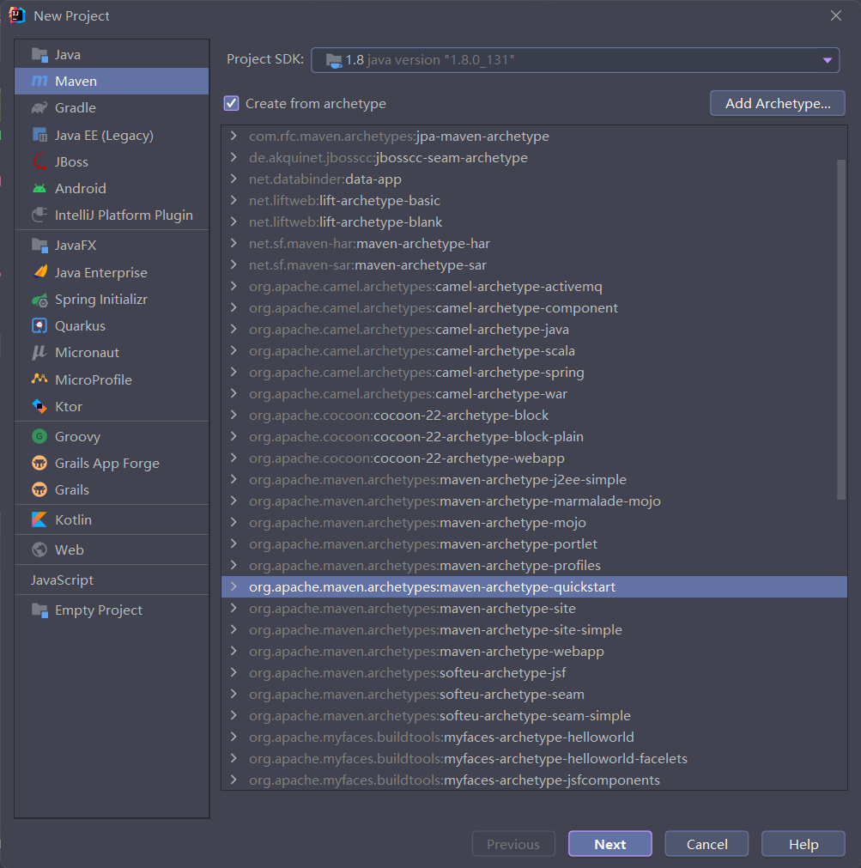This screenshot has width=861, height=868.
Task: Select net.databinder:data-app archetype row
Action: (534, 179)
